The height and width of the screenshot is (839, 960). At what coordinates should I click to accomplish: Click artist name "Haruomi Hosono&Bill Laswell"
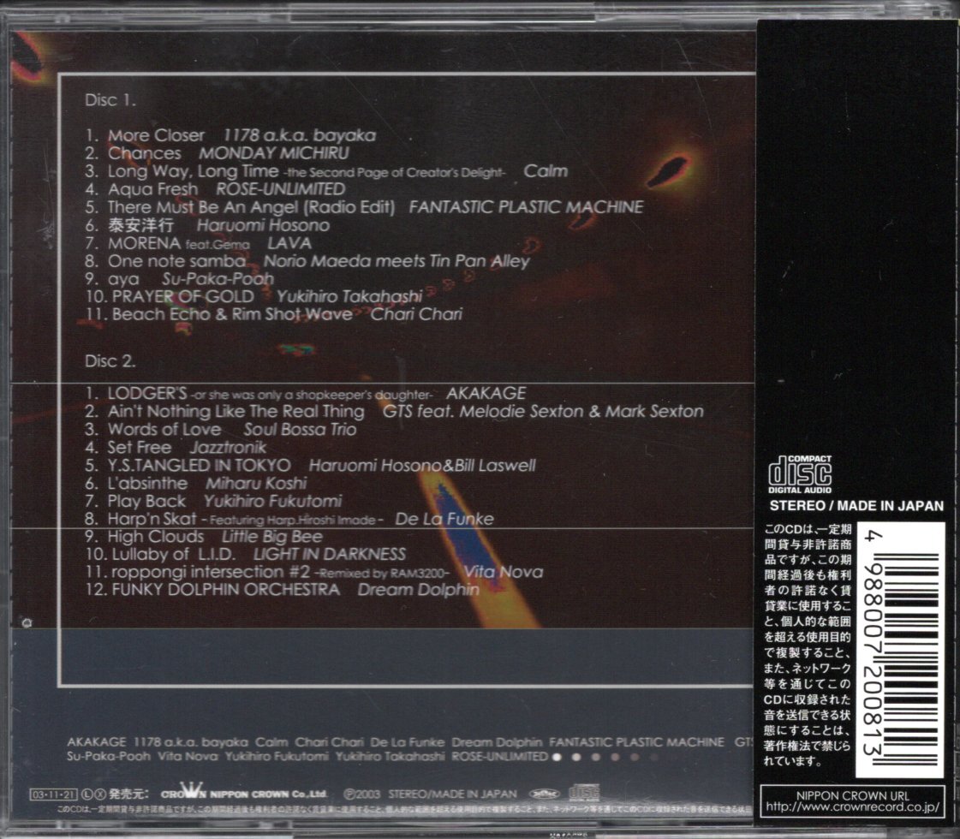point(422,466)
